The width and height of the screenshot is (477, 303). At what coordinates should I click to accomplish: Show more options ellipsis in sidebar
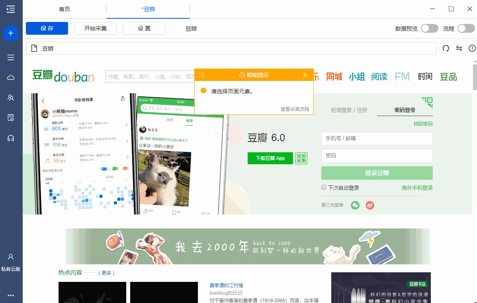point(11,295)
